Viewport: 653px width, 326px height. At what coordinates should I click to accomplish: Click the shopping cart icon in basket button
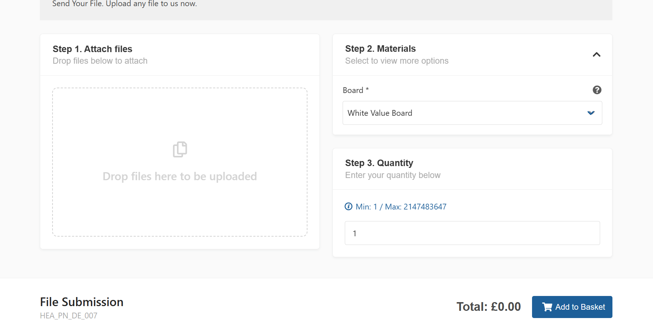click(x=547, y=307)
